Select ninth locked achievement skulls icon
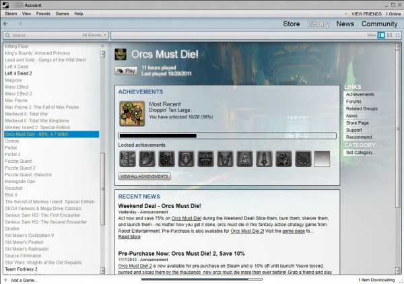Viewport: 404px width, 284px height. (x=283, y=159)
